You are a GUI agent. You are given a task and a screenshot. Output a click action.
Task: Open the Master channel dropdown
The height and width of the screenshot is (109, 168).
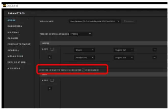(x=84, y=50)
